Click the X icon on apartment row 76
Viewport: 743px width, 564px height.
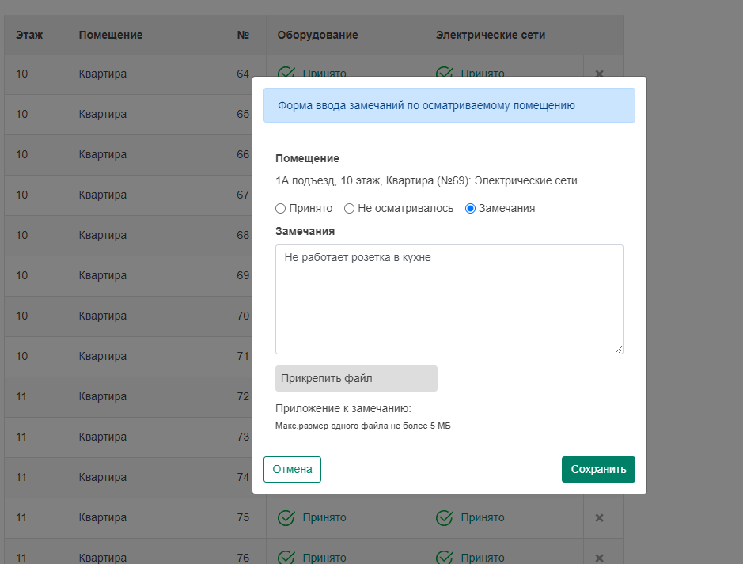[599, 557]
